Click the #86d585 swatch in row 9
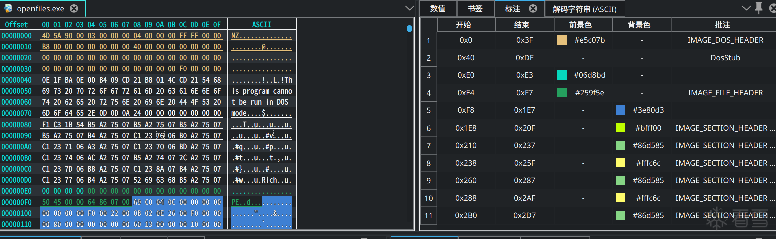776x239 pixels. [x=620, y=180]
